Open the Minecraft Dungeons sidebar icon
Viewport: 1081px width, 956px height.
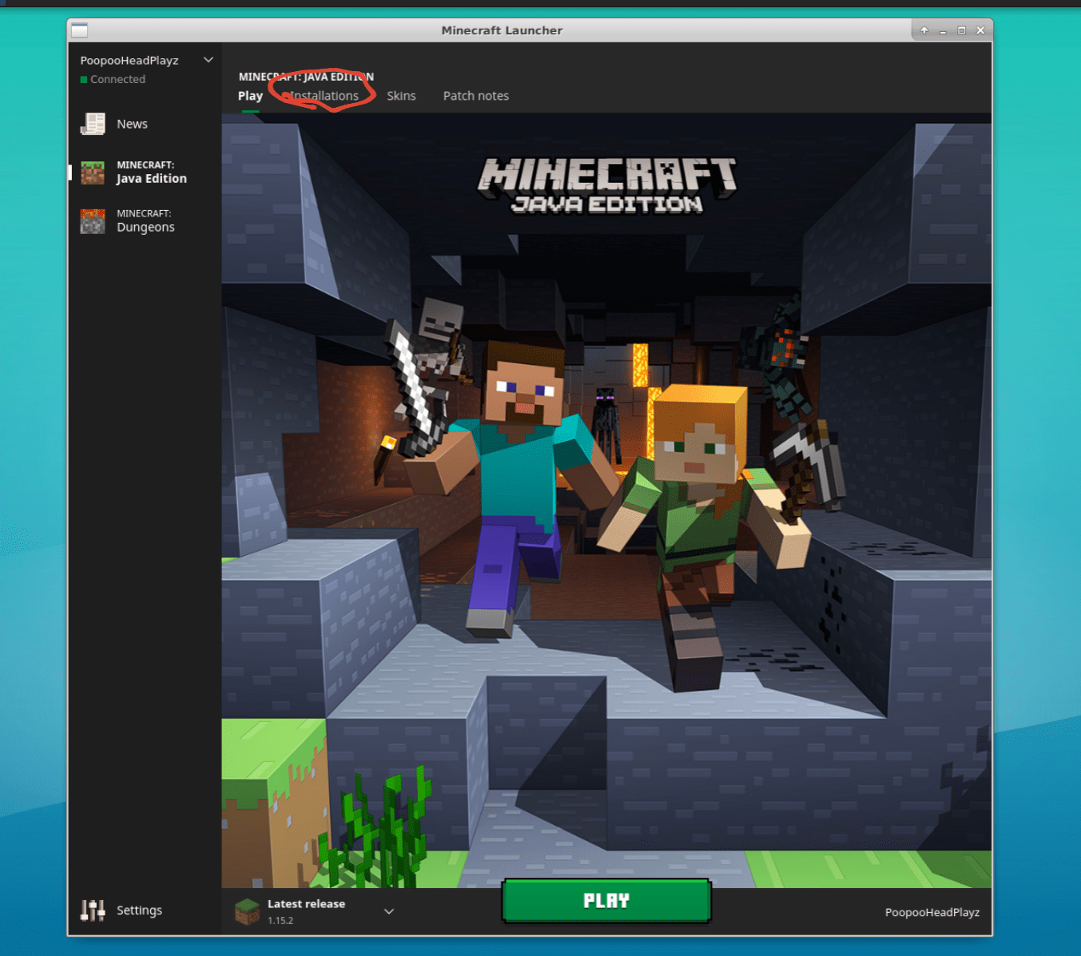point(93,221)
